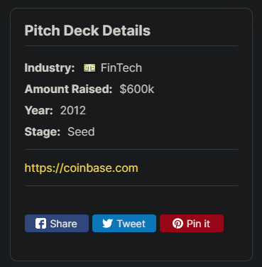Click the Year label
Viewport: 262px width, 267px height.
pyautogui.click(x=39, y=111)
